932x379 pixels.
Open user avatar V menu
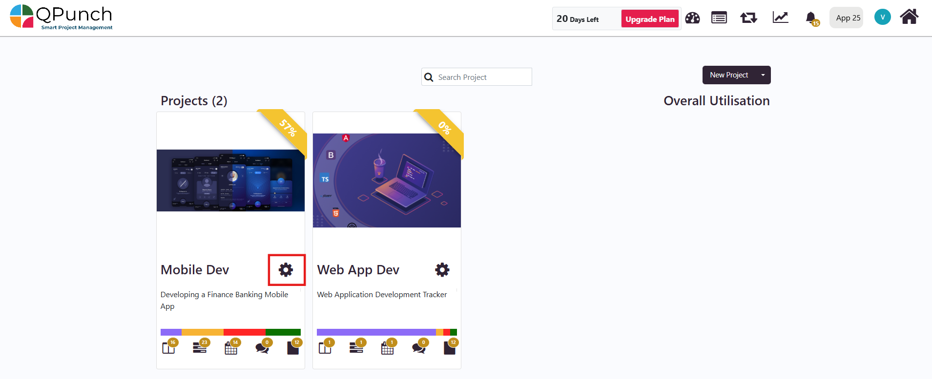882,17
